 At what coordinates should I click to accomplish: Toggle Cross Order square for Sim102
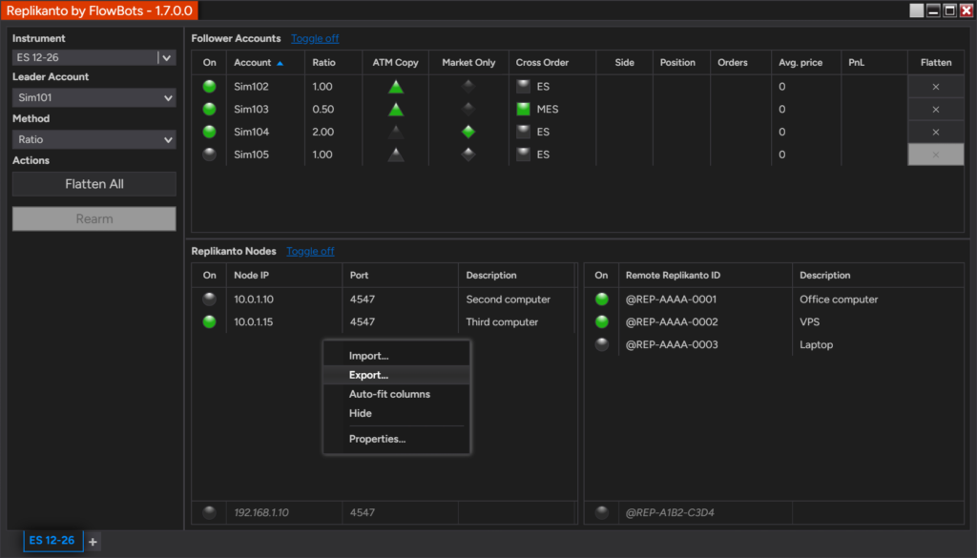click(x=524, y=87)
